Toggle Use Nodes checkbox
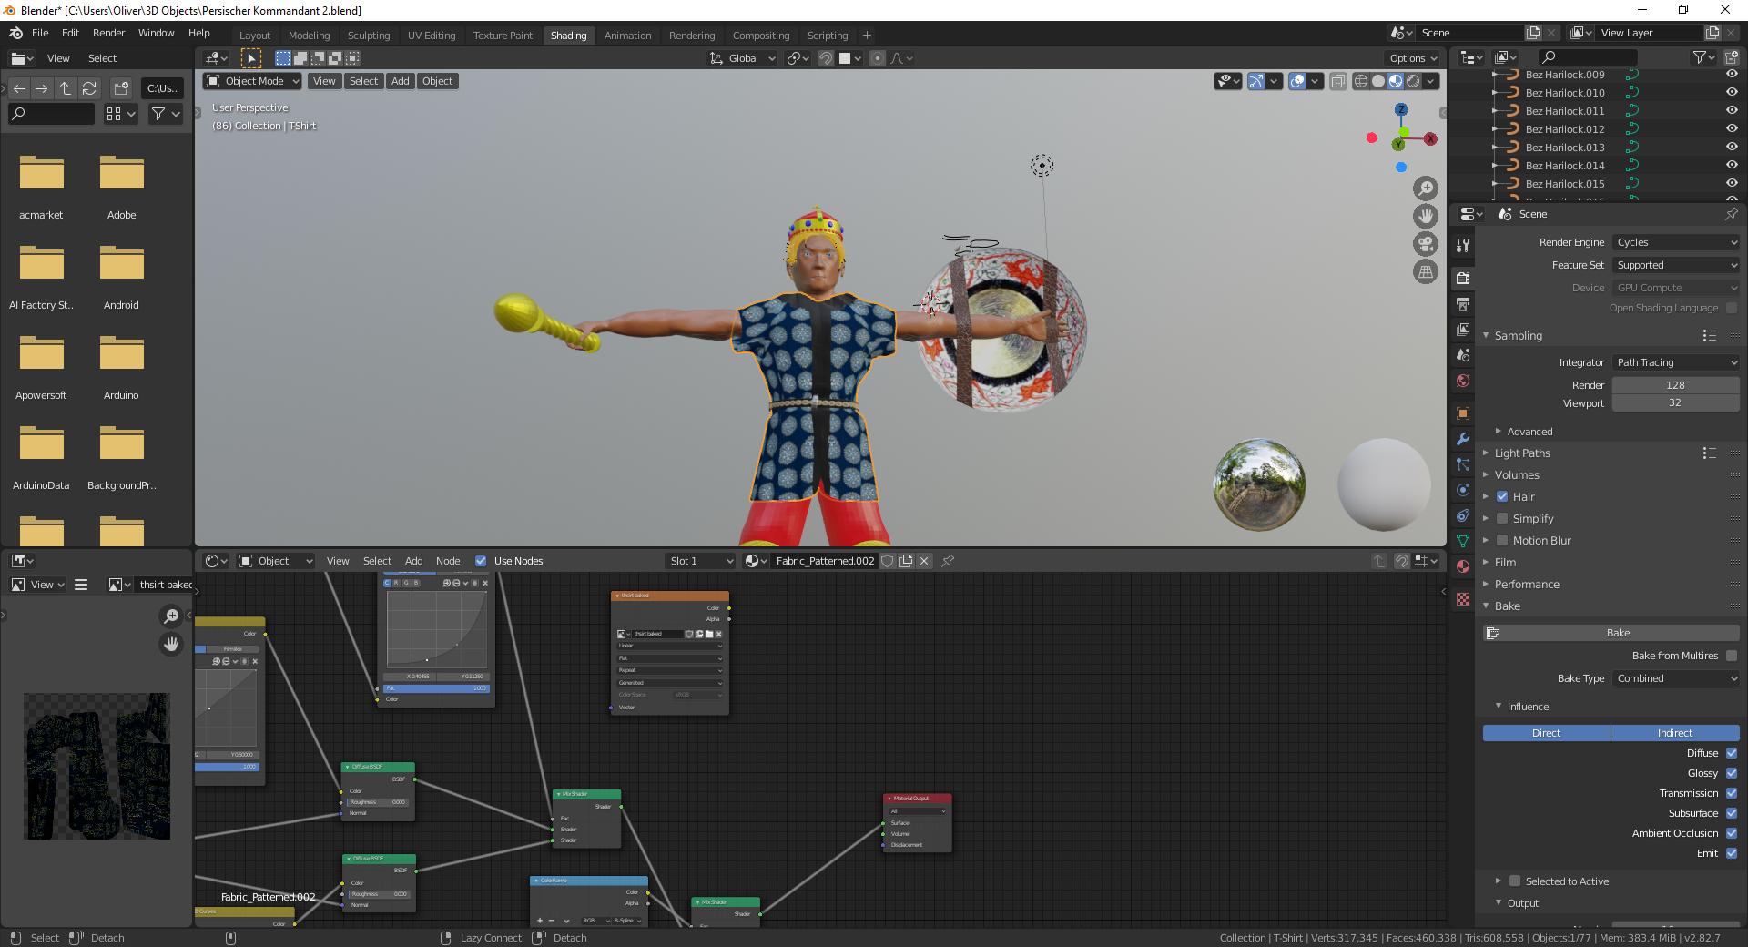 point(481,561)
